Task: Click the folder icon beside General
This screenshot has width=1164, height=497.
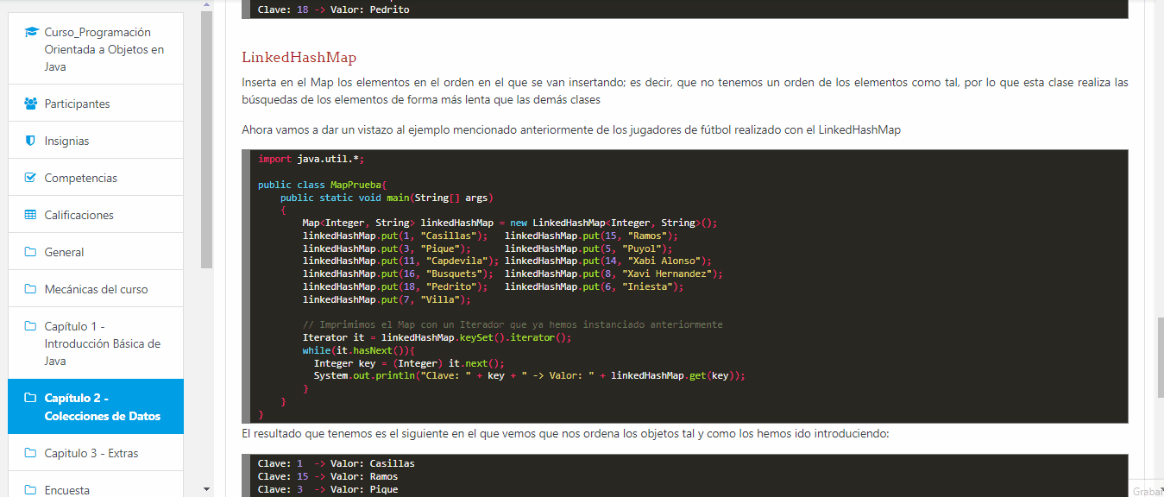Action: [30, 252]
